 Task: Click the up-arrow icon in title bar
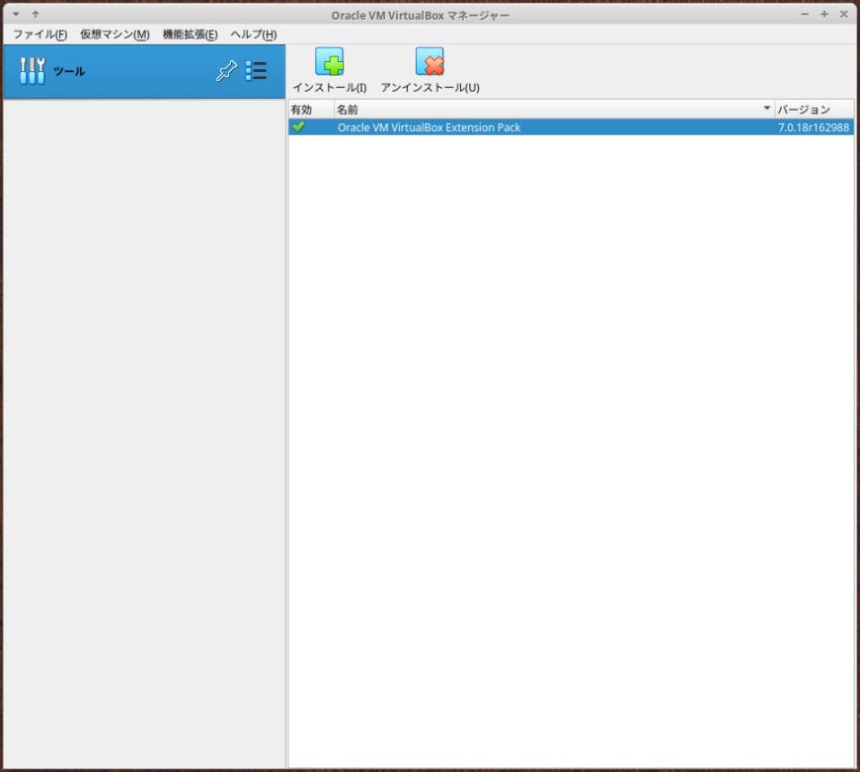click(36, 14)
